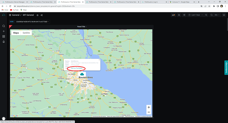The image size is (228, 123).
Task: Open dashboard search in the sidebar
Action: coord(4,26)
